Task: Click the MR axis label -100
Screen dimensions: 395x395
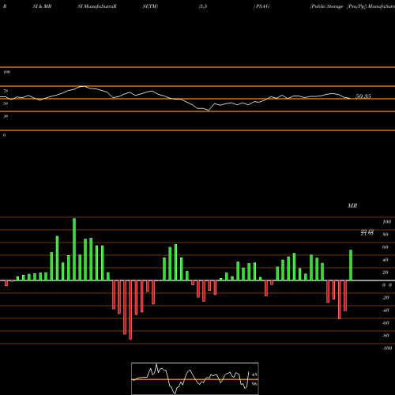Action: (x=387, y=348)
